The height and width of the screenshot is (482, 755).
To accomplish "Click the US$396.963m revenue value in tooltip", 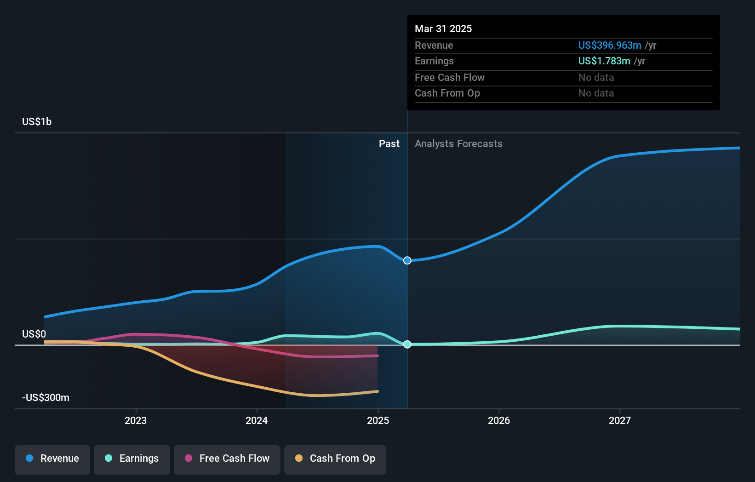I will pos(610,45).
